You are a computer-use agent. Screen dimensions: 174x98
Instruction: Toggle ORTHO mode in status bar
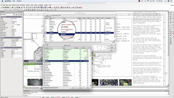52,97
